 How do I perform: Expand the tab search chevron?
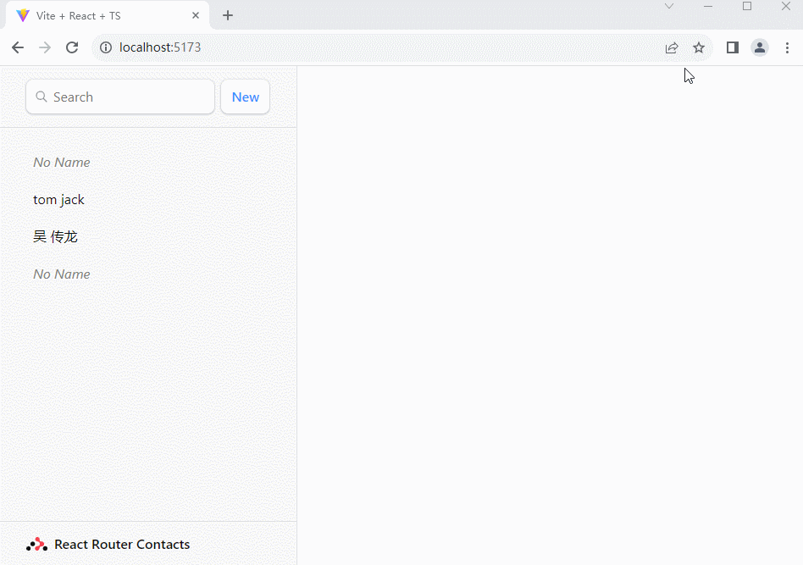pyautogui.click(x=669, y=7)
